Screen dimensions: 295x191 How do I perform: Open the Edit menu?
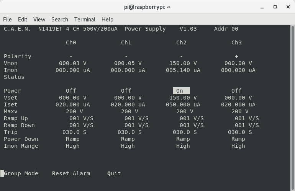click(x=23, y=20)
